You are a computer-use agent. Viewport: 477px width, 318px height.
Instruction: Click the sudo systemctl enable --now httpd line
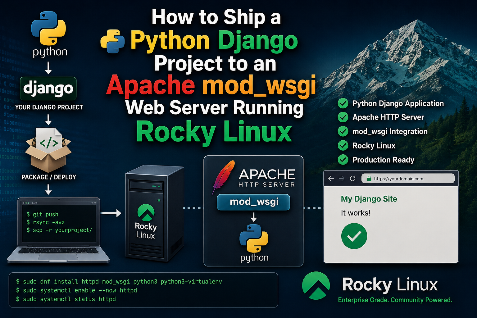point(76,290)
